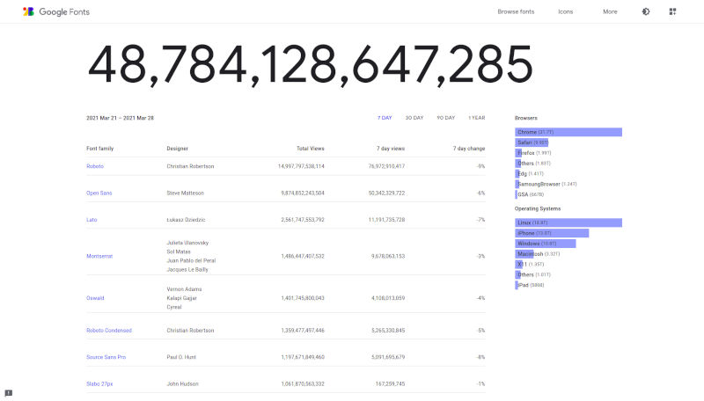Click designer Steve Matteson
This screenshot has width=704, height=401.
[185, 193]
